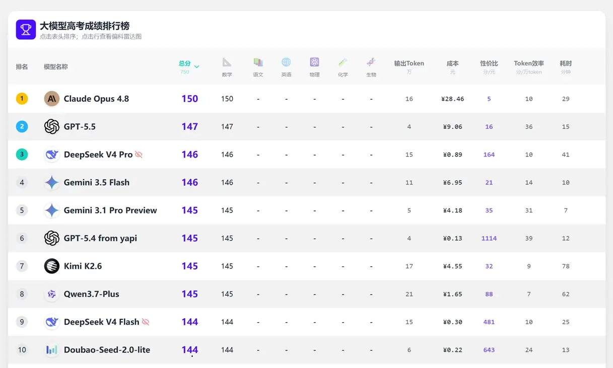Click the Kimi K2.6 logo icon

tap(52, 266)
